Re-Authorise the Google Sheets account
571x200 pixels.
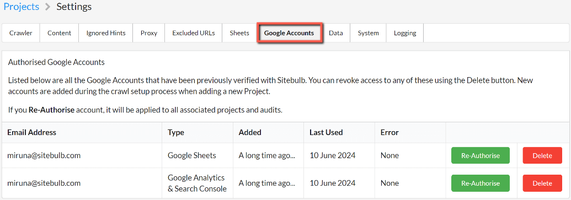[481, 155]
